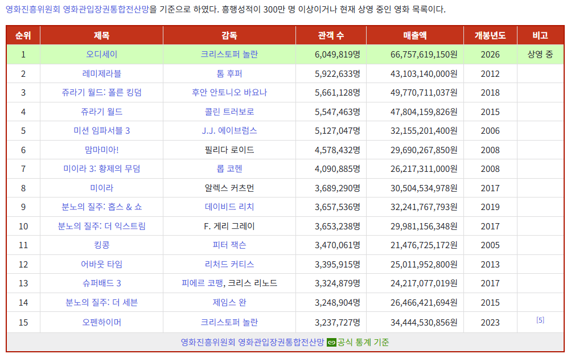This screenshot has height=362, width=571.
Task: Open the 오디세이 movie link
Action: pyautogui.click(x=101, y=54)
